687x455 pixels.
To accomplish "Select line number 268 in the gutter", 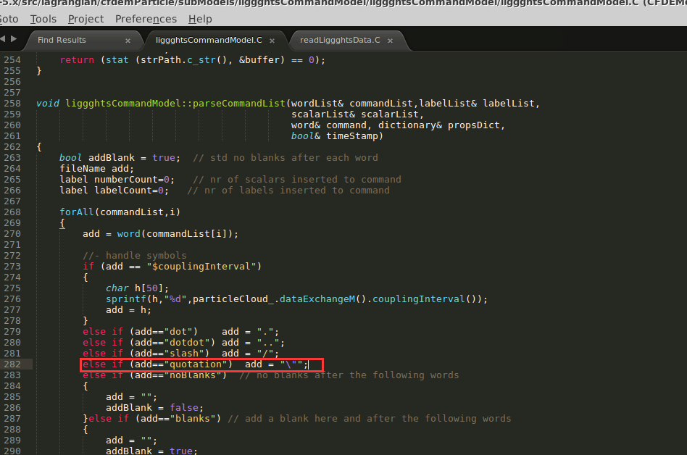I will click(x=12, y=212).
